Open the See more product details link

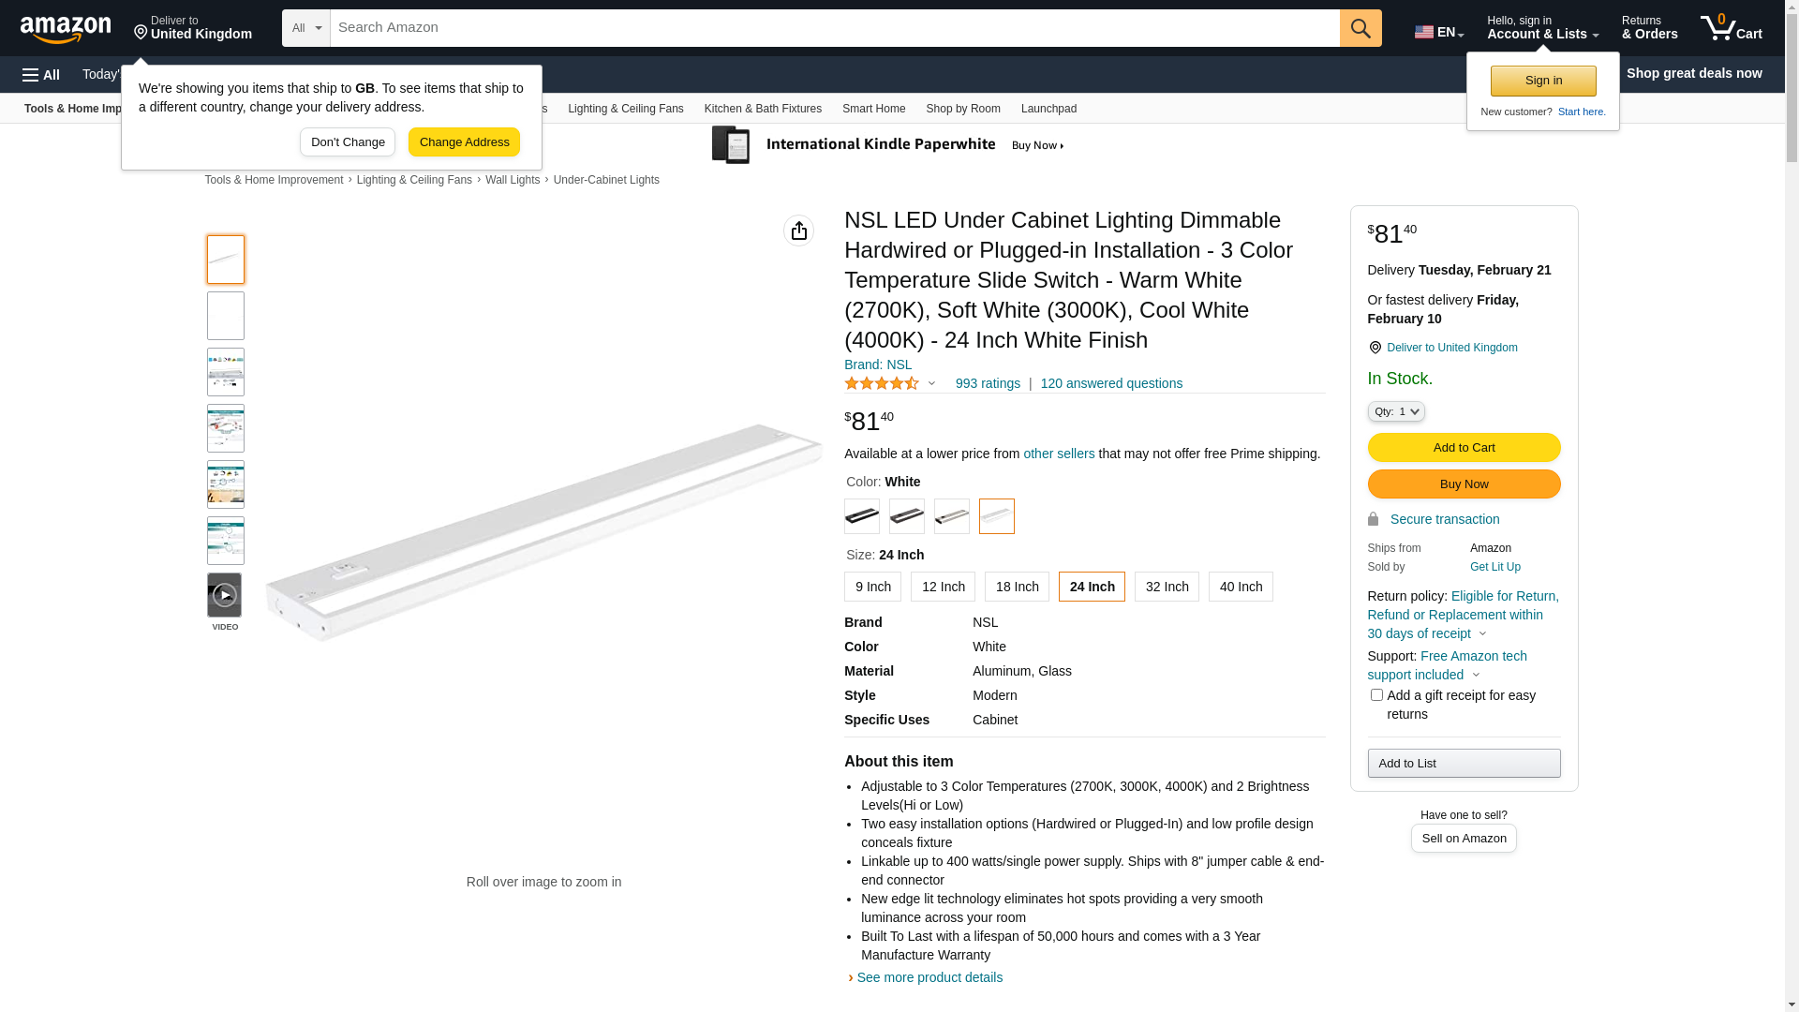pyautogui.click(x=929, y=977)
